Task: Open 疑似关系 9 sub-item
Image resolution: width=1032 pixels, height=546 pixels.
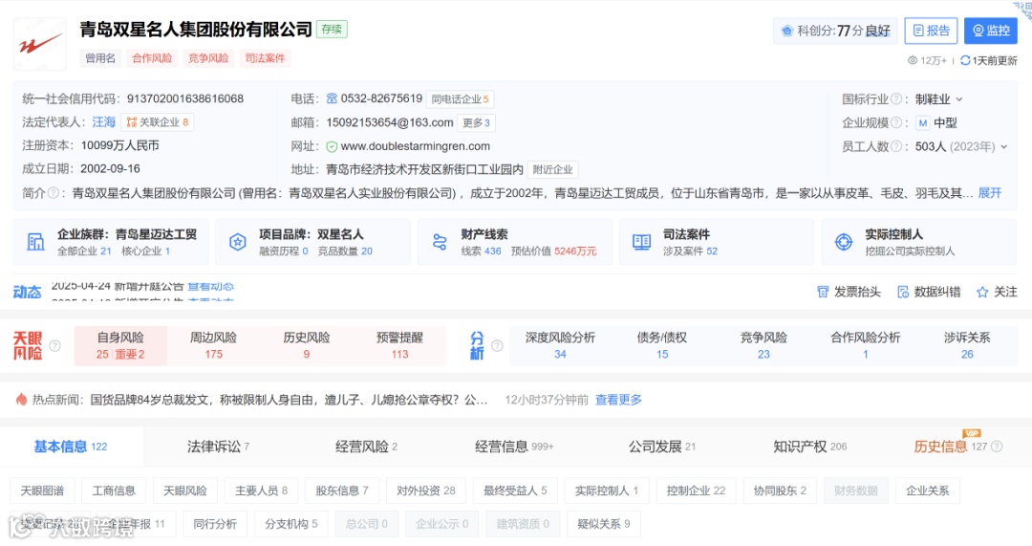Action: pyautogui.click(x=604, y=524)
